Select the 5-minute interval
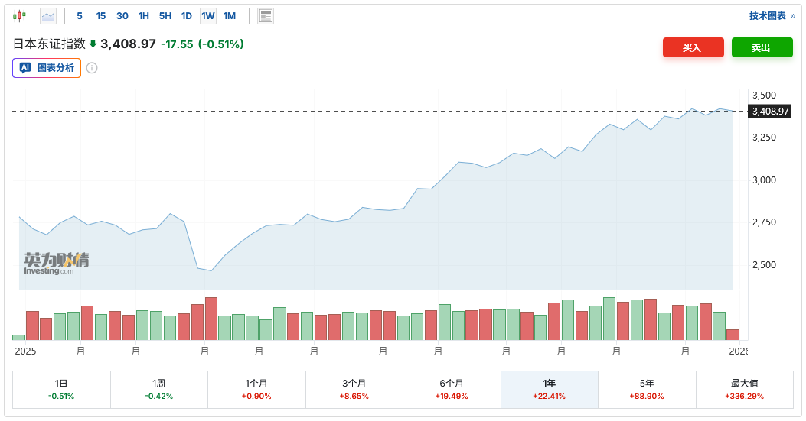This screenshot has width=806, height=421. click(x=80, y=15)
